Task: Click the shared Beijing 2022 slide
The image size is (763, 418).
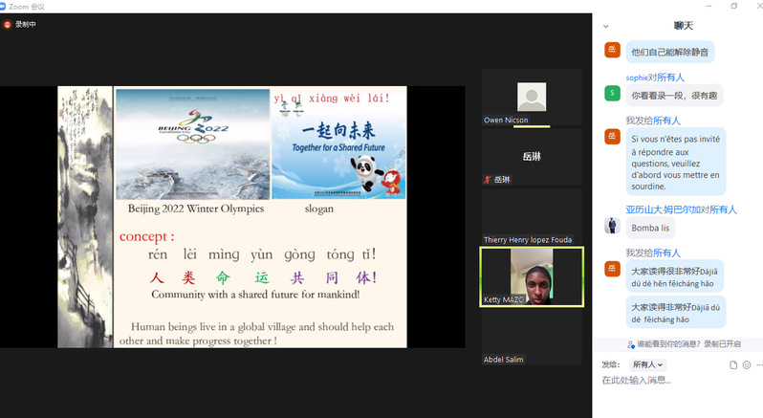Action: click(x=231, y=217)
